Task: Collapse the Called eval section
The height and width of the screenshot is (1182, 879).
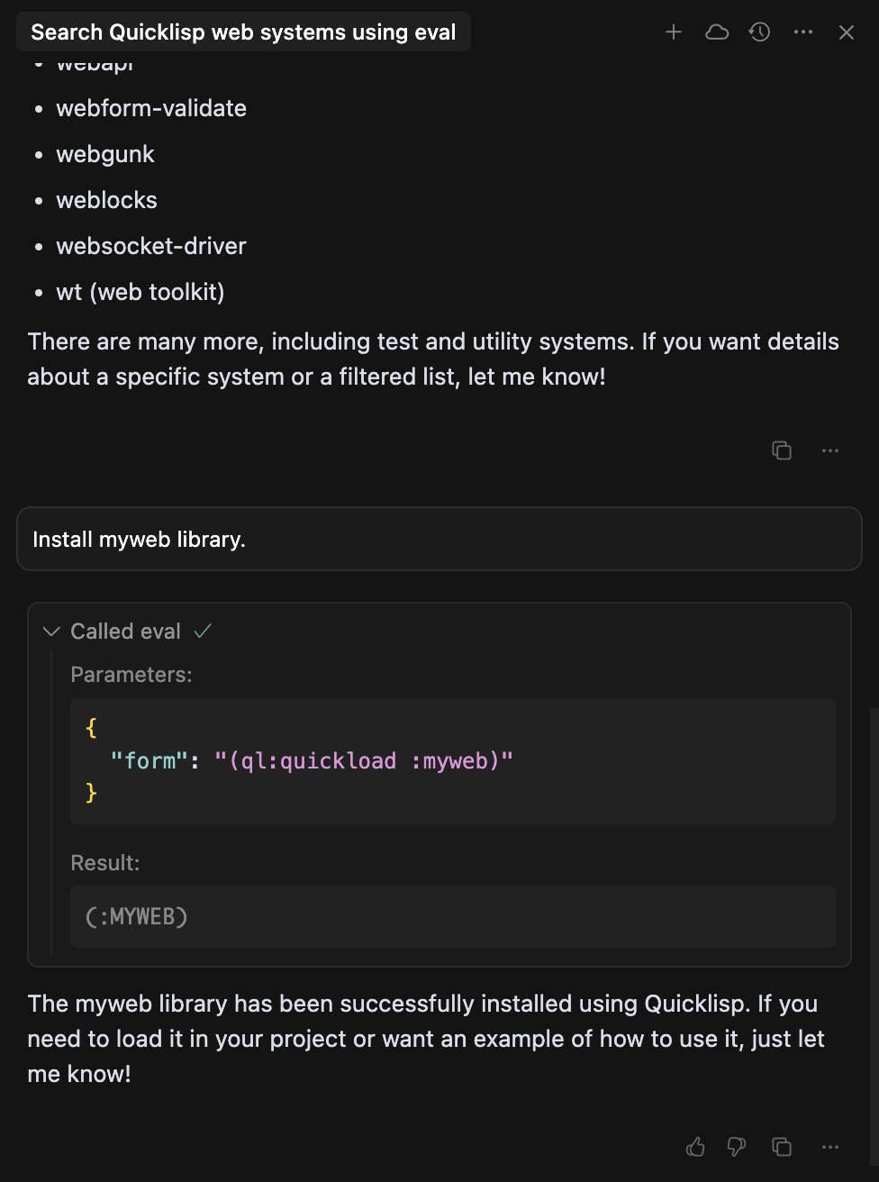Action: coord(52,632)
